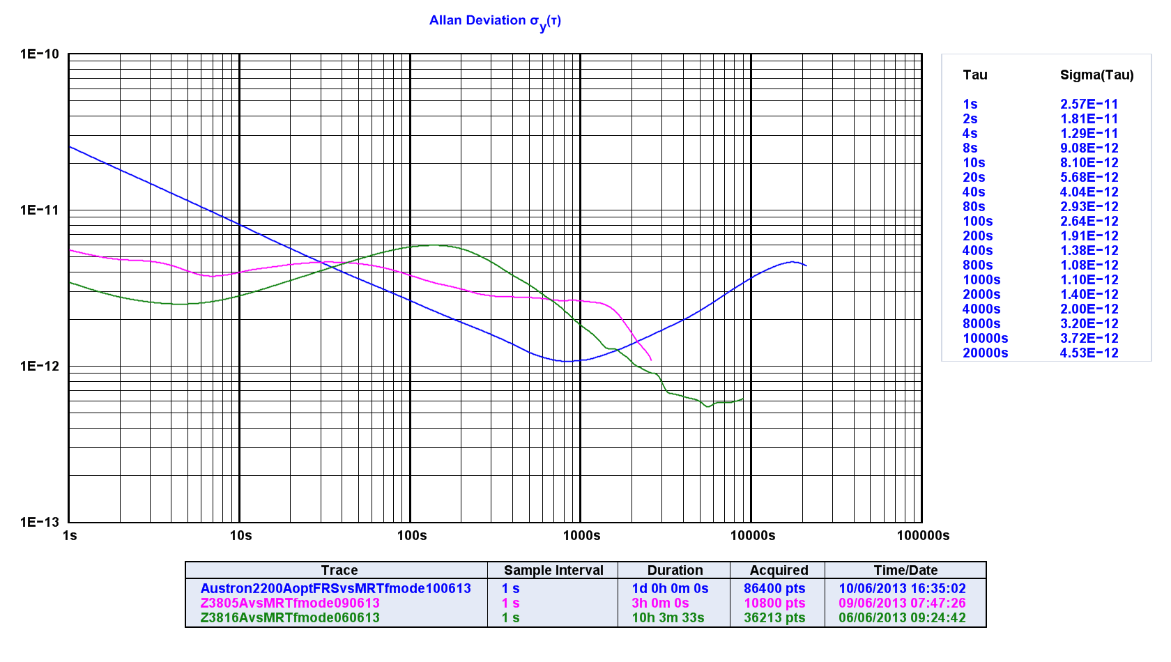
Task: Click the sigma value 2.93E-12
Action: pyautogui.click(x=1089, y=206)
